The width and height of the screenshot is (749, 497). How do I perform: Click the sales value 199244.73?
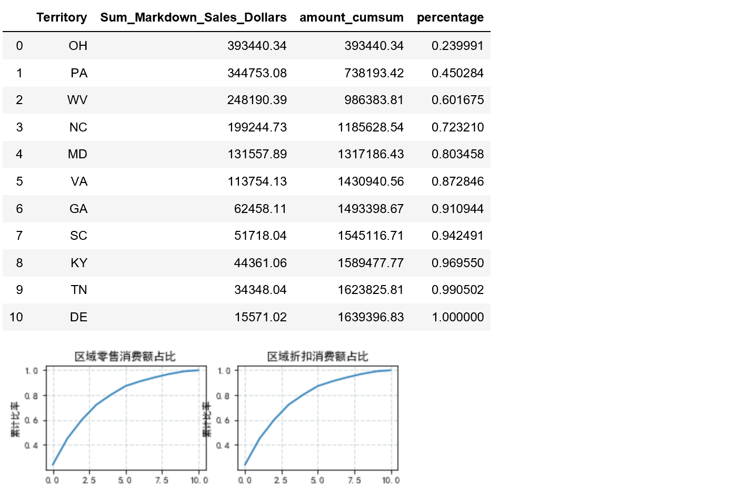257,127
